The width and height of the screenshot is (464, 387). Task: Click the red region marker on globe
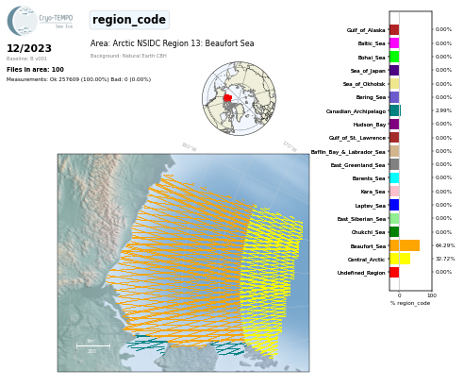(x=227, y=98)
